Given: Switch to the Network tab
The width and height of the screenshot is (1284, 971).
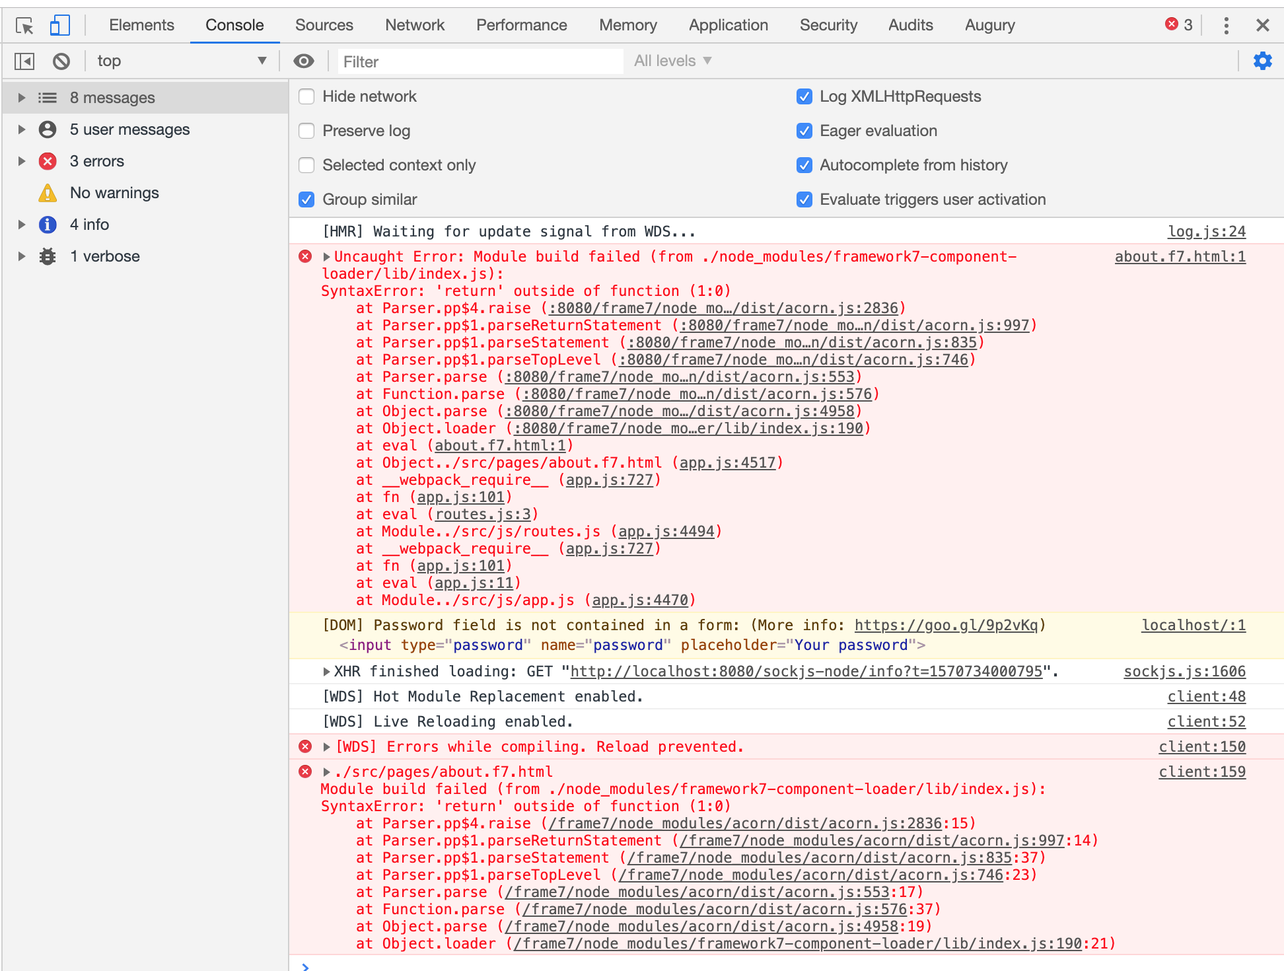Looking at the screenshot, I should [x=415, y=25].
